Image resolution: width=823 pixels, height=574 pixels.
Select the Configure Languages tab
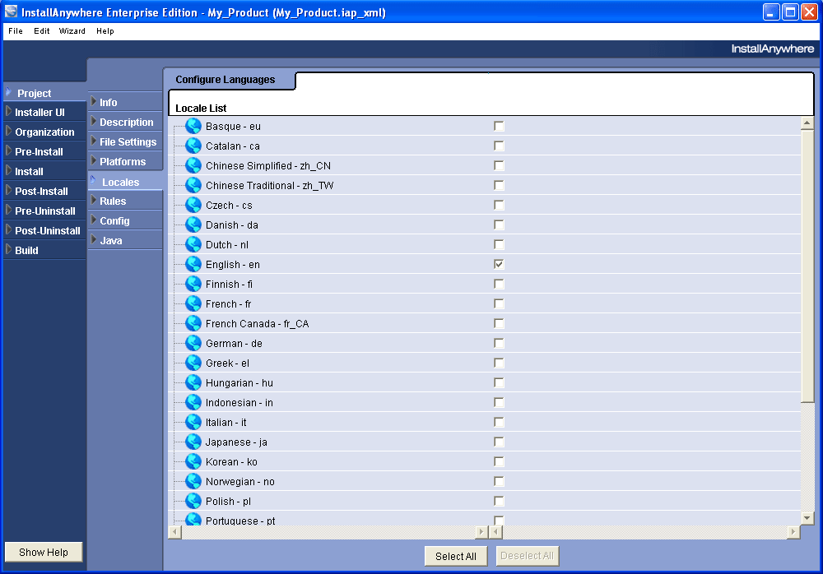tap(230, 80)
